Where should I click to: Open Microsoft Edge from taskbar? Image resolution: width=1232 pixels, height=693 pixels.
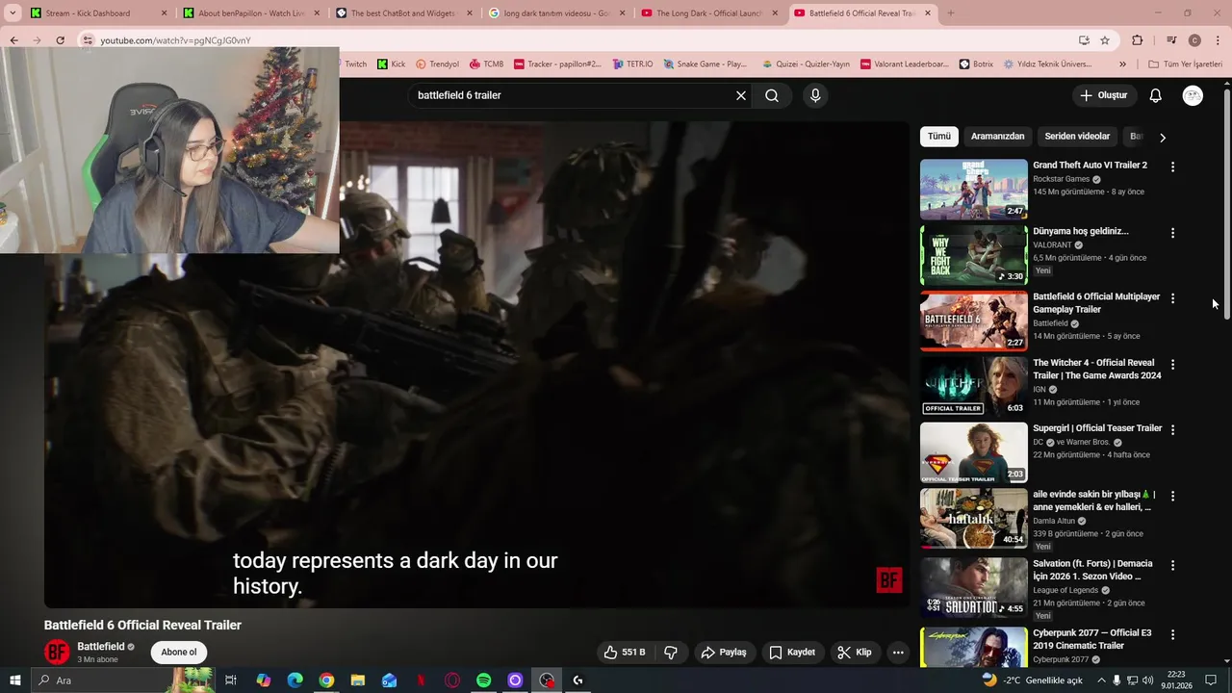295,680
